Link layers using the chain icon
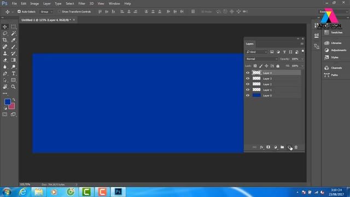350x197 pixels. point(254,147)
